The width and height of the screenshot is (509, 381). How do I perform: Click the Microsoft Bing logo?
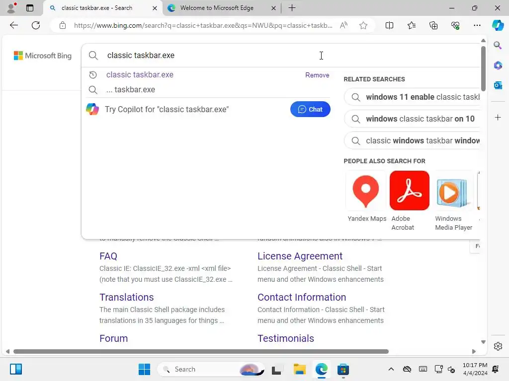point(43,56)
